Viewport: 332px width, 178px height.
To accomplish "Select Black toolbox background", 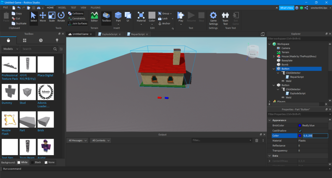I will click(36, 162).
